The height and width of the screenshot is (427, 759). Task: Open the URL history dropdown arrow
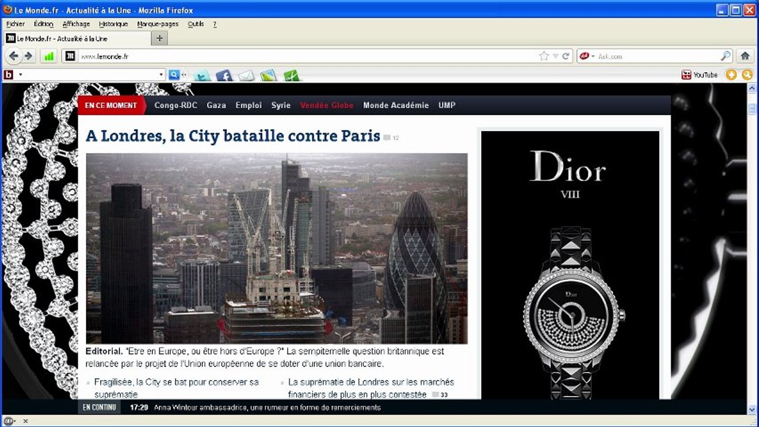tap(555, 56)
